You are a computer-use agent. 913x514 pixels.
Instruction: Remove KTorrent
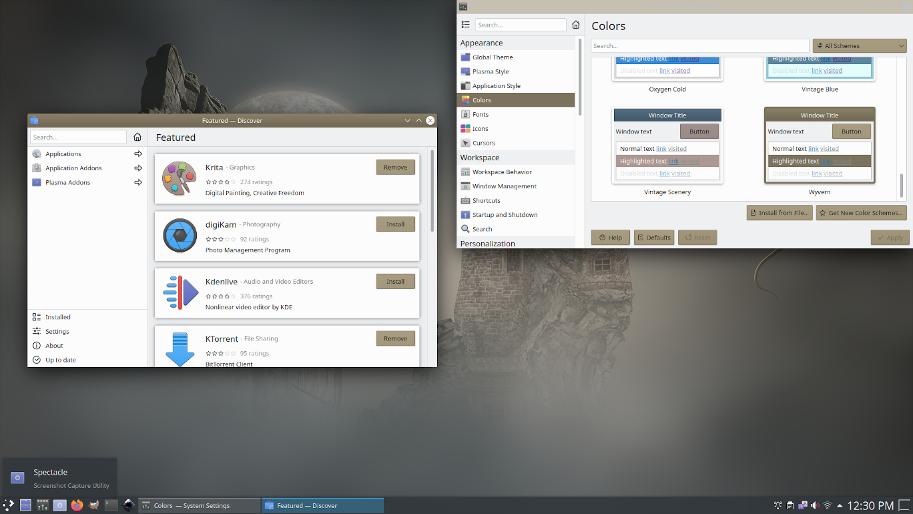[x=395, y=338]
